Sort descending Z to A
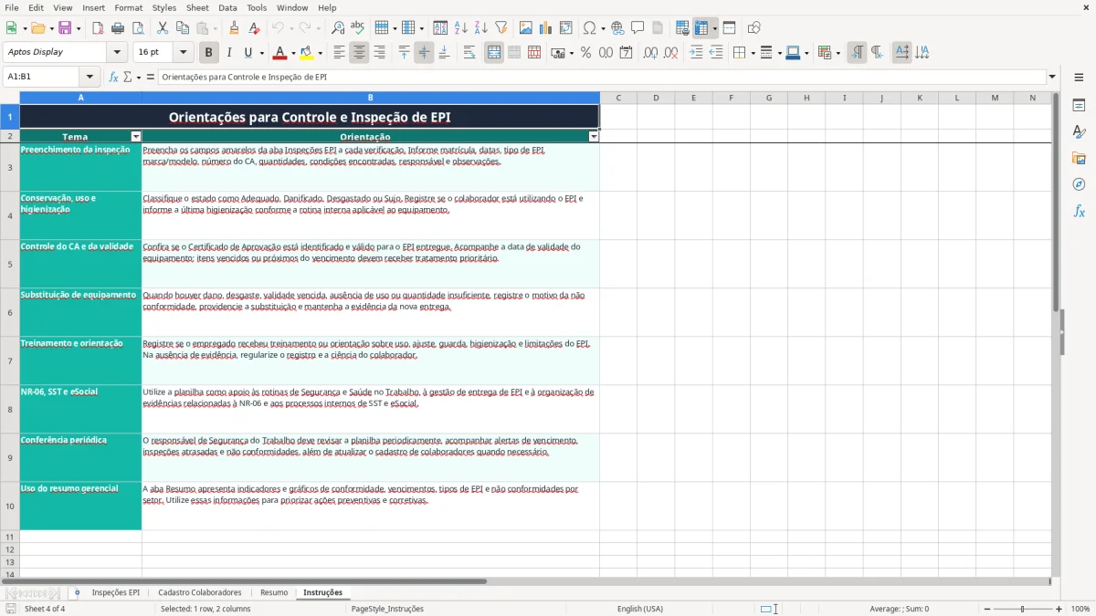The width and height of the screenshot is (1096, 616). (481, 28)
